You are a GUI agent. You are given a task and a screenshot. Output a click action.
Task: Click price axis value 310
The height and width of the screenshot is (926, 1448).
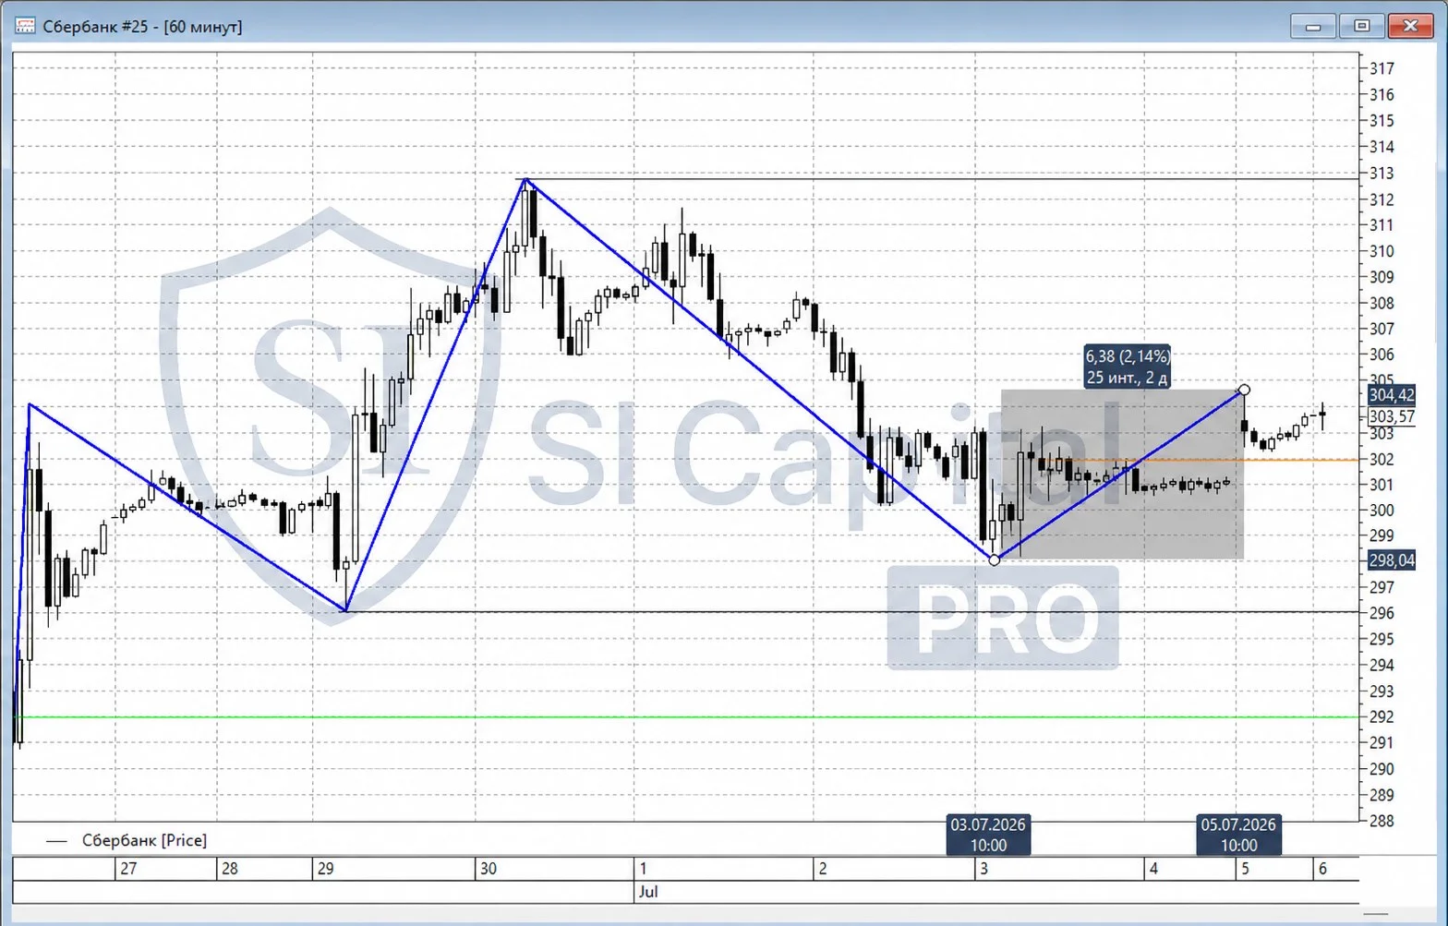(1382, 251)
